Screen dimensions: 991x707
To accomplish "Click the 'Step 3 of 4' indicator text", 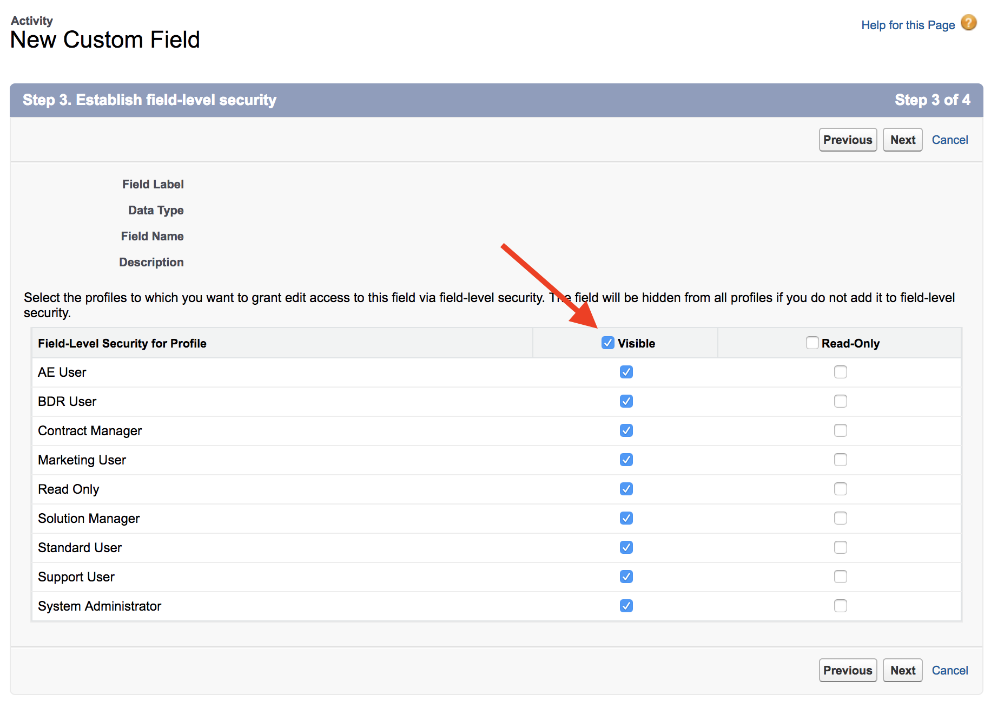I will point(932,100).
